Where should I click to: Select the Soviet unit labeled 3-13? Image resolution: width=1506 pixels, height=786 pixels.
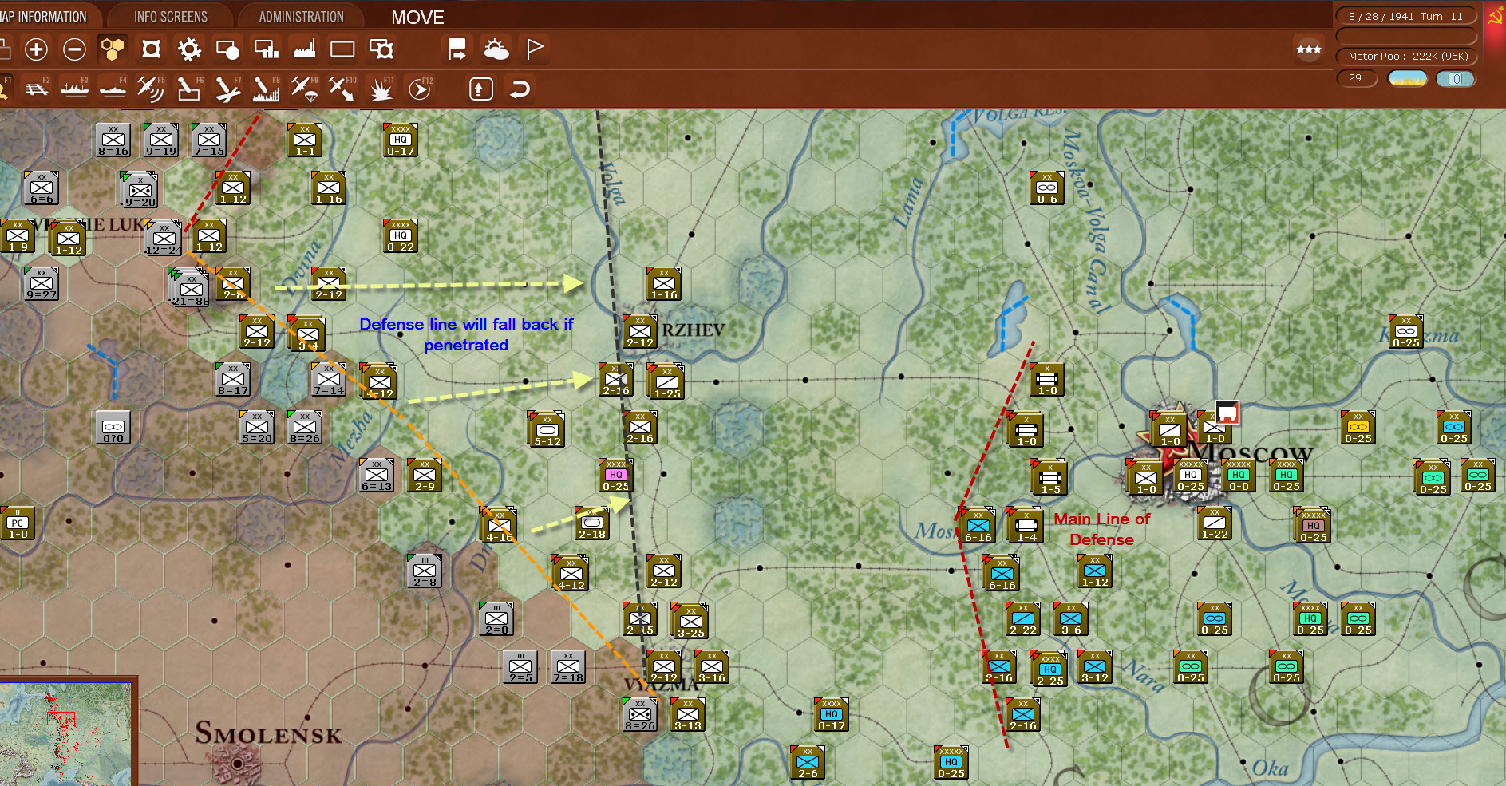(x=688, y=715)
